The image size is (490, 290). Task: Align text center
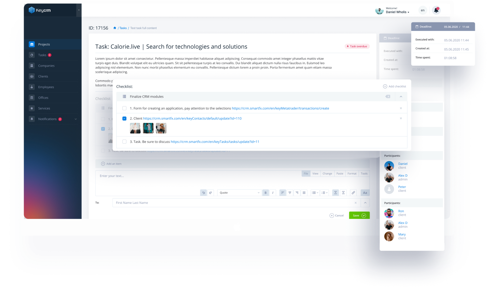click(290, 193)
